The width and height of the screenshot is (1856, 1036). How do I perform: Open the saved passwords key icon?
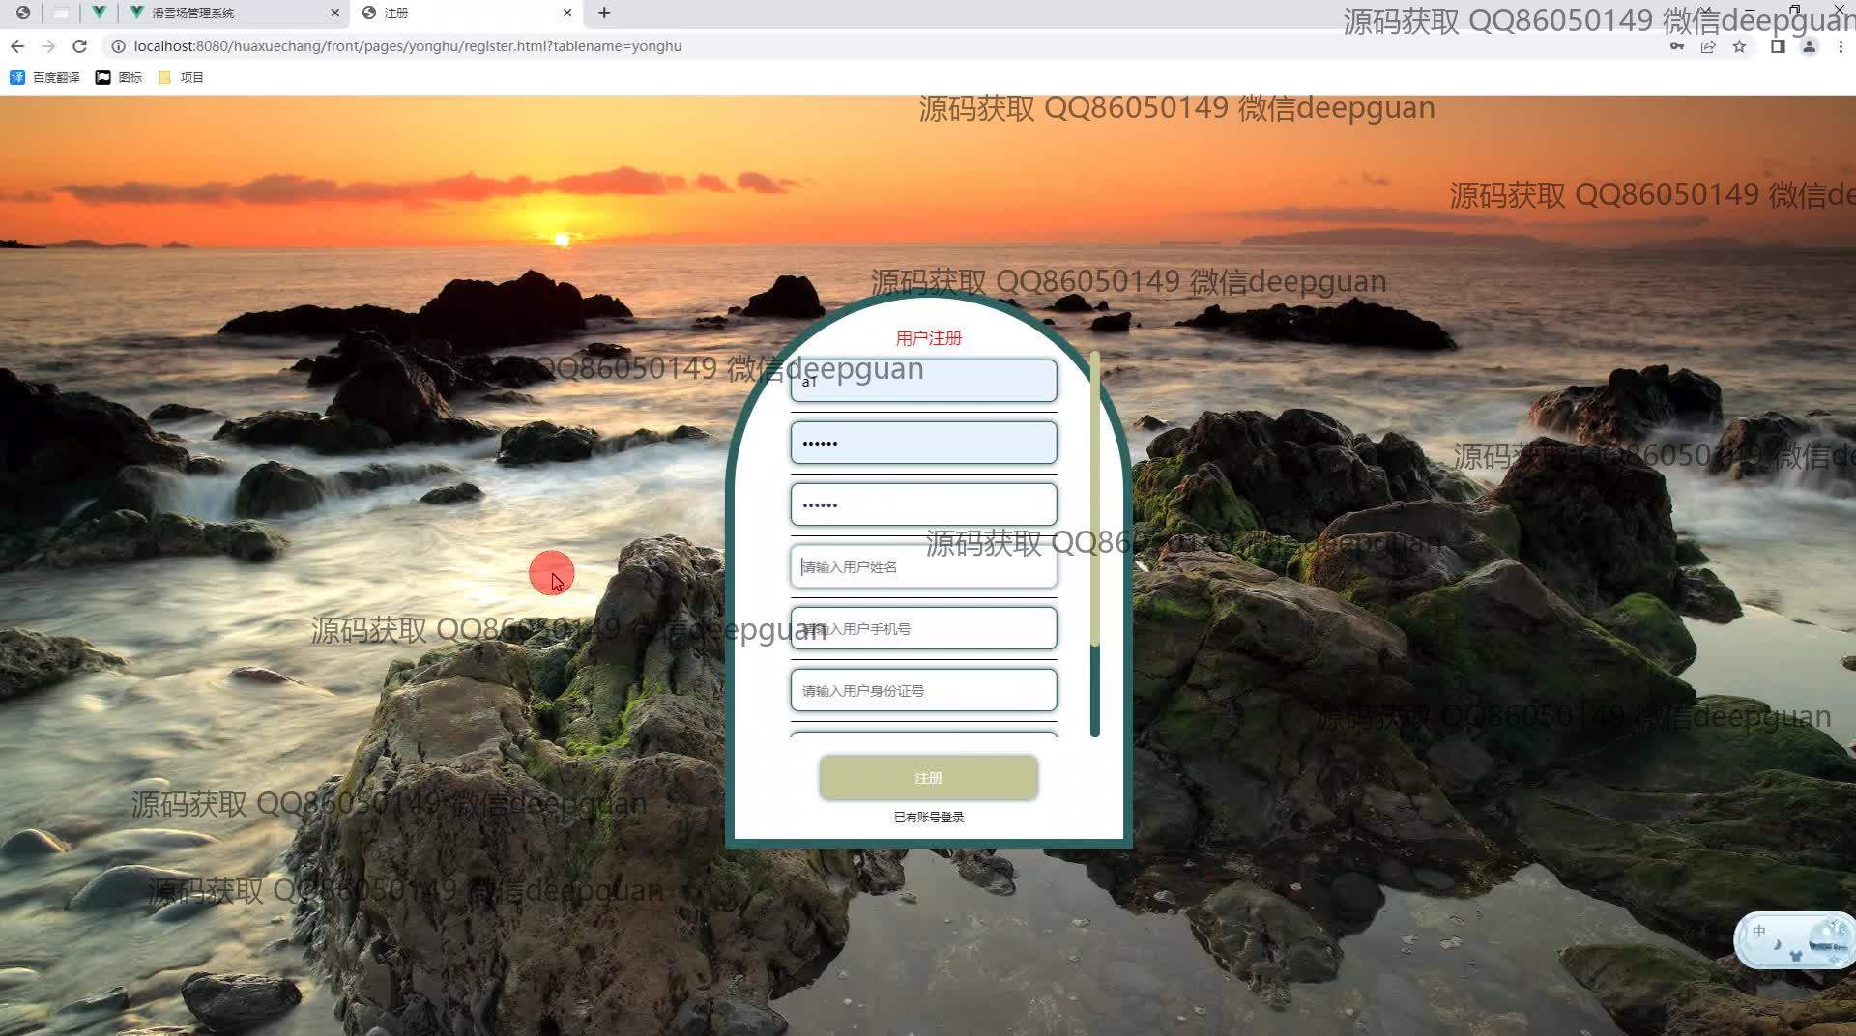1677,46
